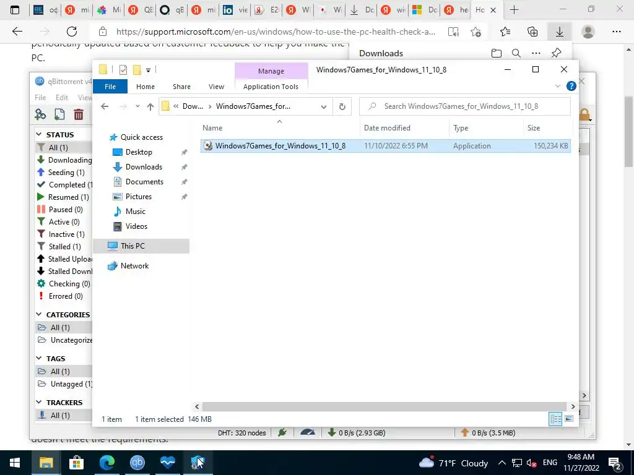This screenshot has width=634, height=475.
Task: Open downloads folder icon in Downloads panel
Action: tap(497, 53)
